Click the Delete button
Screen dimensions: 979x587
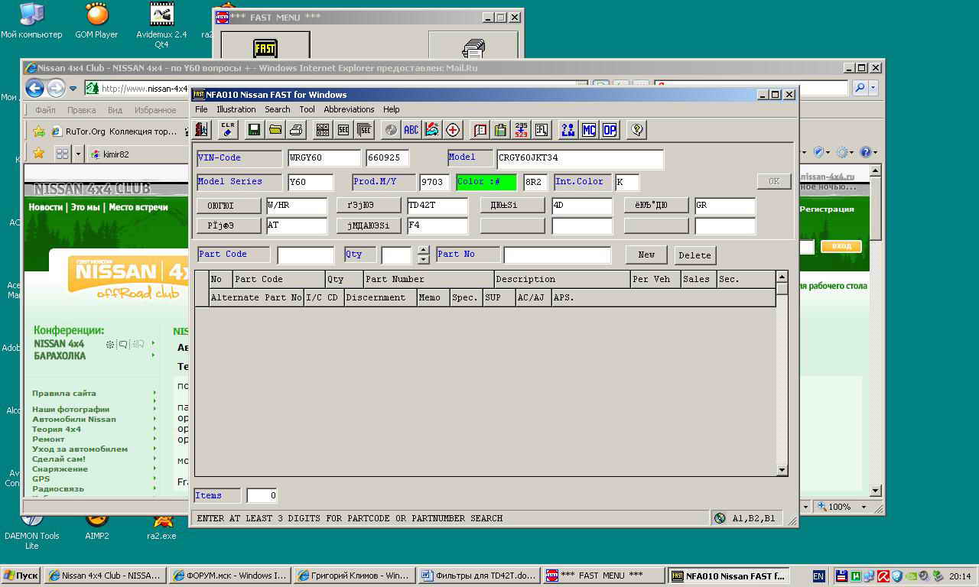(694, 255)
